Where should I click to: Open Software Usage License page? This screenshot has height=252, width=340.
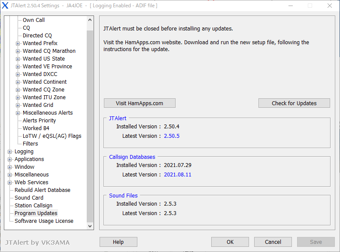pos(44,221)
